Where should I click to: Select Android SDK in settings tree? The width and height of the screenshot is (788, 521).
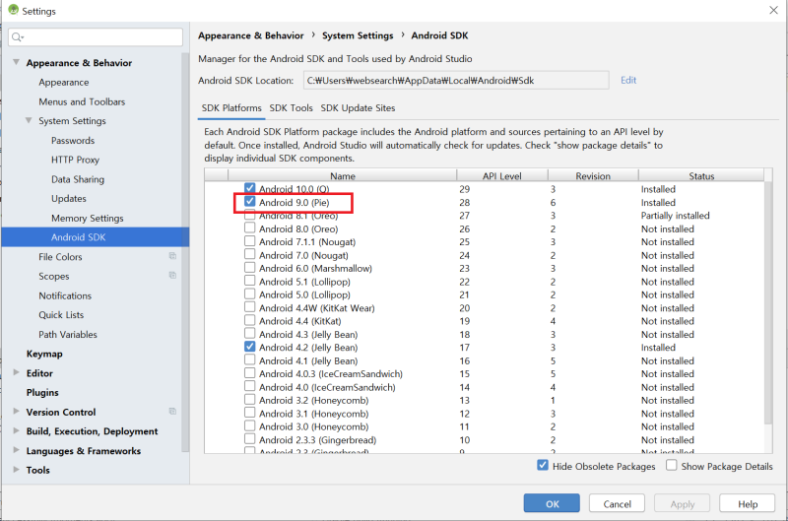[x=95, y=237]
